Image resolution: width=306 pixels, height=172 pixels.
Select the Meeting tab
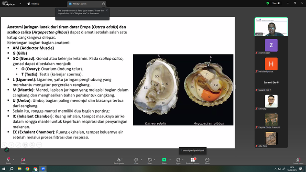tap(33, 4)
